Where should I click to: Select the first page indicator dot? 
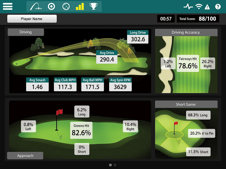coord(110,165)
